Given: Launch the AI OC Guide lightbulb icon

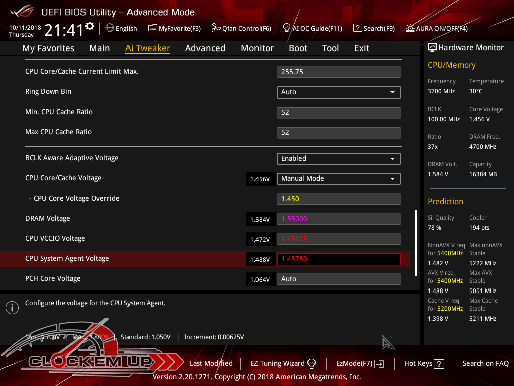Looking at the screenshot, I should click(x=287, y=28).
